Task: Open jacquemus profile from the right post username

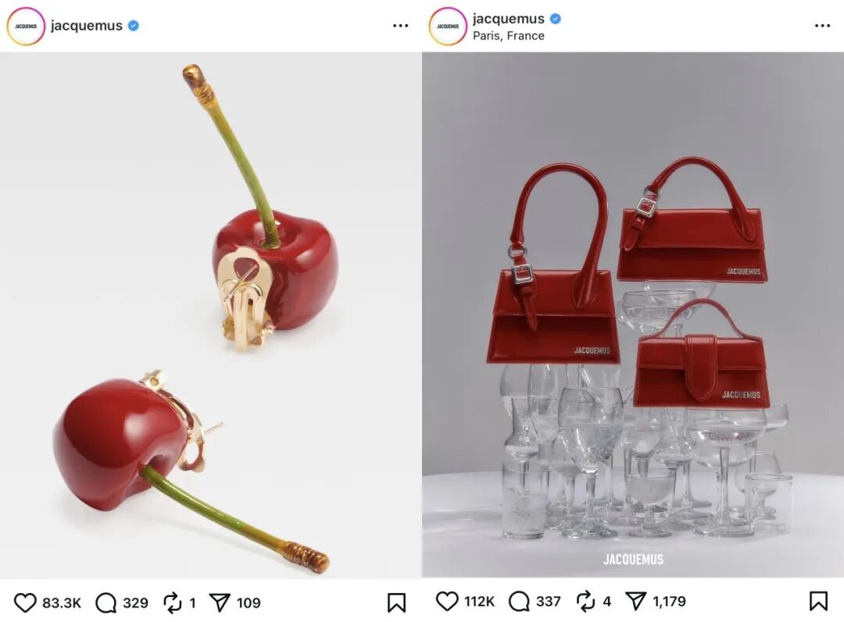Action: tap(508, 19)
